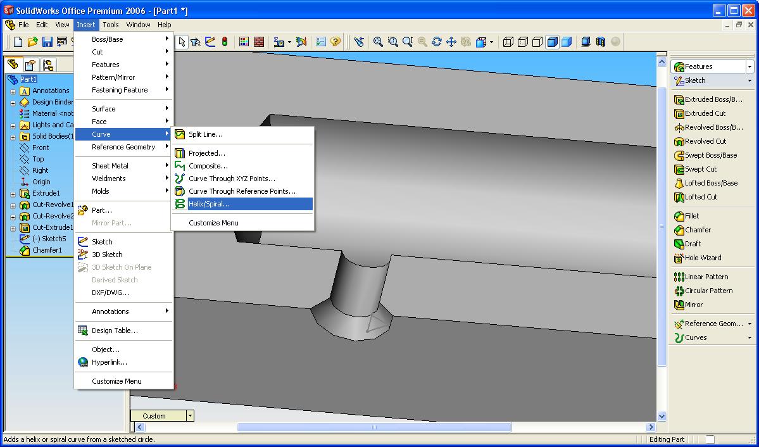Click the Edit Color palette icon

click(244, 42)
